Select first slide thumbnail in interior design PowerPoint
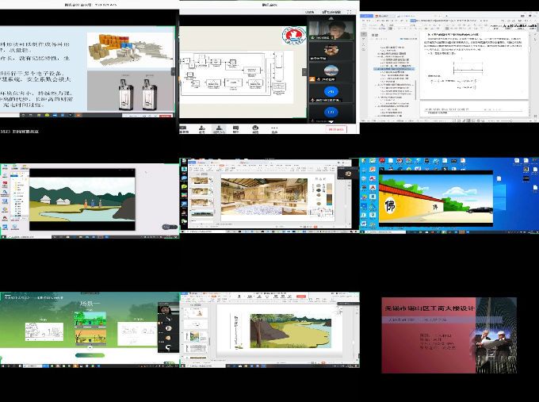539x402 pixels. pyautogui.click(x=198, y=181)
